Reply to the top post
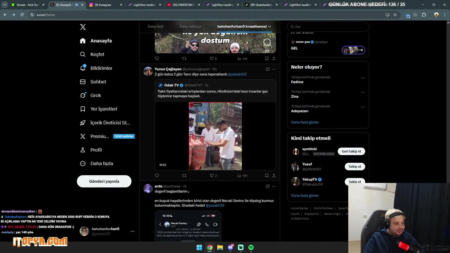The image size is (450, 253). 157,58
